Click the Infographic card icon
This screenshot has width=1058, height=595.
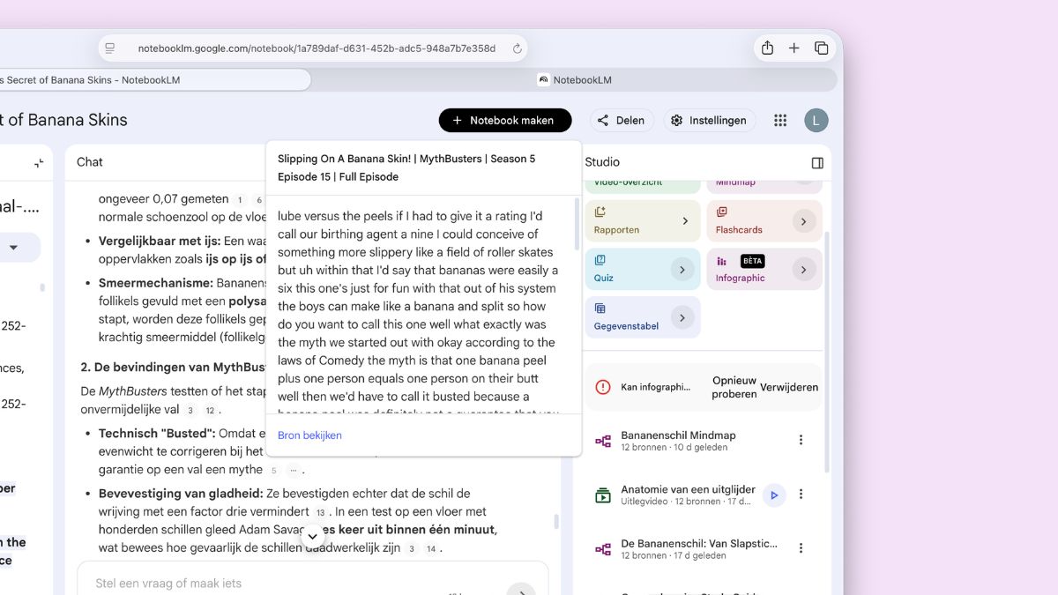coord(722,261)
